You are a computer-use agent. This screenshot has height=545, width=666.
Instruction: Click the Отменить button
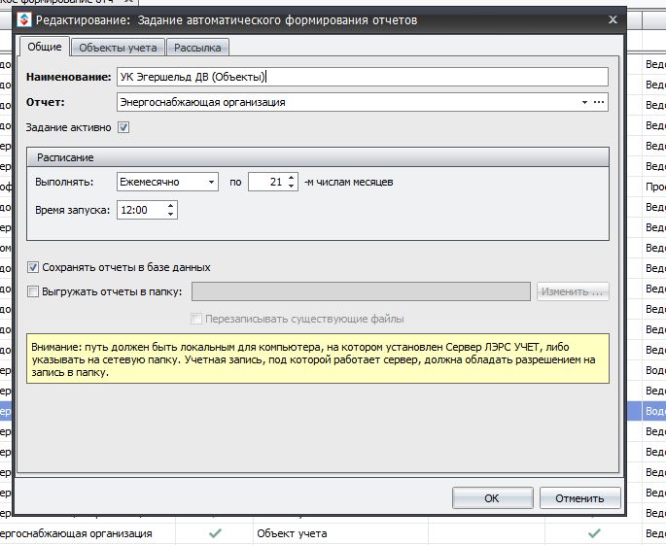click(579, 498)
